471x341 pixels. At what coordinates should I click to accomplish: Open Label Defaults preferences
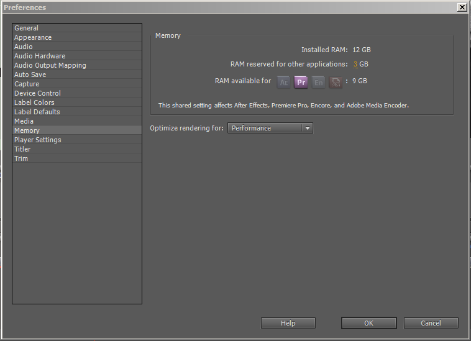tap(77, 112)
